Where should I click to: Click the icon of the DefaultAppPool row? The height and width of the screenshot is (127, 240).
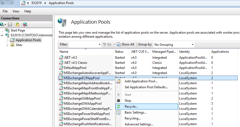pos(61,68)
